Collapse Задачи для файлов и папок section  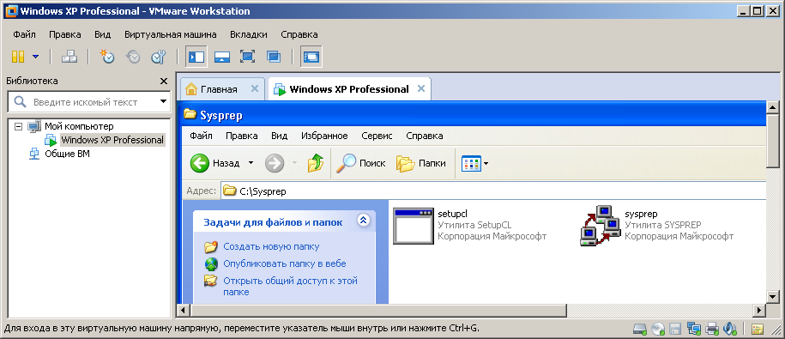point(363,221)
